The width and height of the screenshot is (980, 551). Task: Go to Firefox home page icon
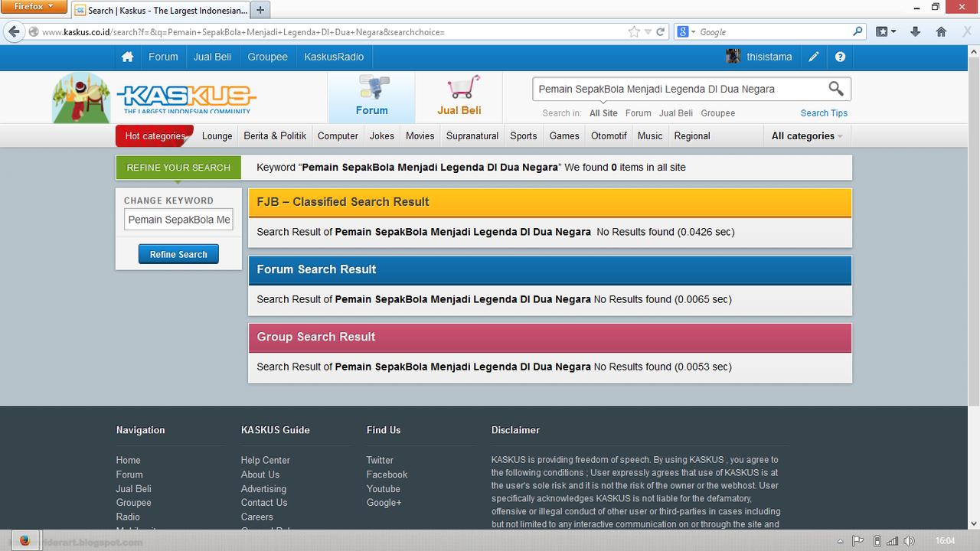point(941,32)
